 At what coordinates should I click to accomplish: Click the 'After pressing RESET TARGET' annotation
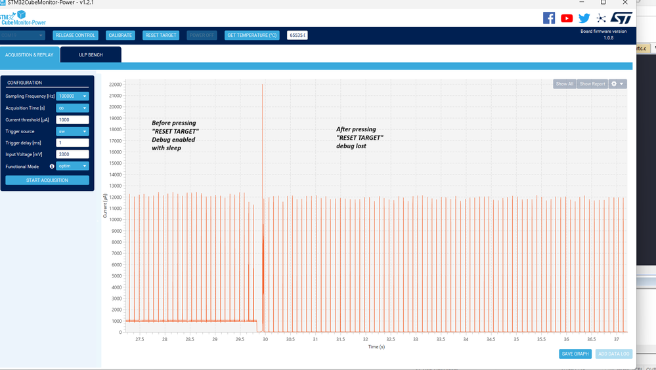click(x=360, y=138)
